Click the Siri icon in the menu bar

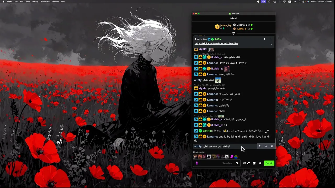point(308,2)
